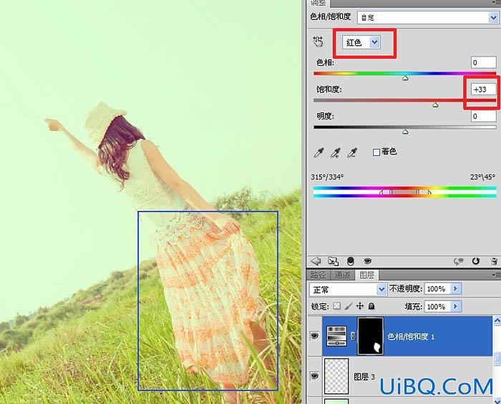The height and width of the screenshot is (404, 501).
Task: Click lock position move icon
Action: tap(360, 306)
